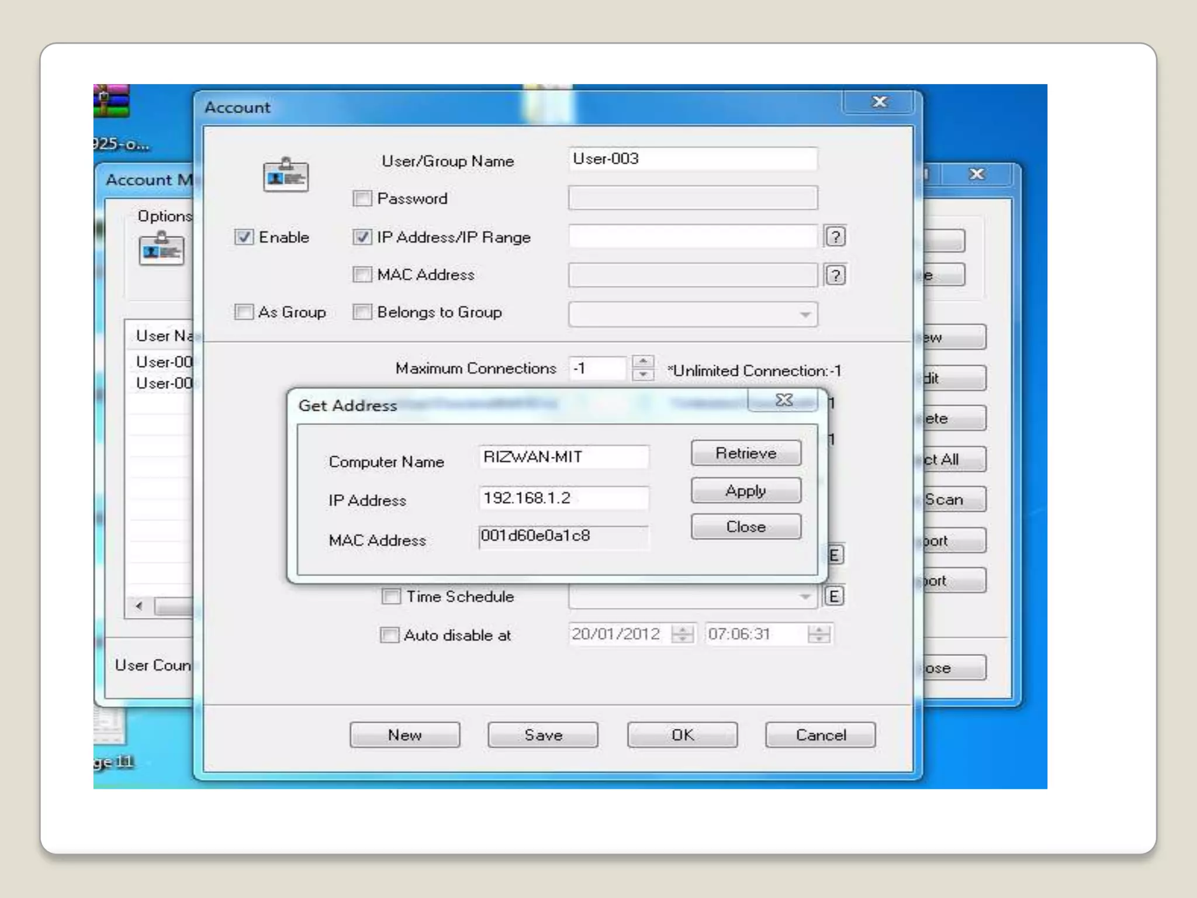Click the Maximum Connections up arrow
Image resolution: width=1197 pixels, height=898 pixels.
pos(643,362)
